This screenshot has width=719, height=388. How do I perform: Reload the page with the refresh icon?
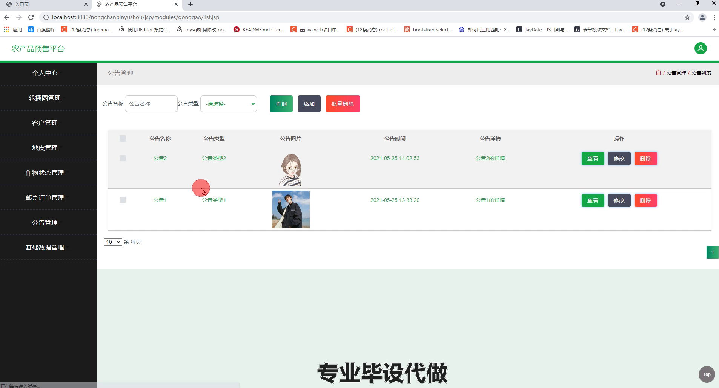(31, 17)
